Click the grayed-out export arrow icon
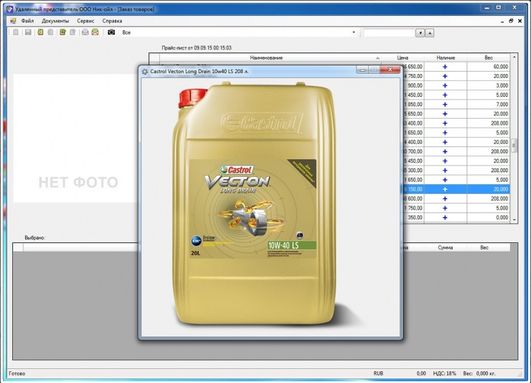 72,32
